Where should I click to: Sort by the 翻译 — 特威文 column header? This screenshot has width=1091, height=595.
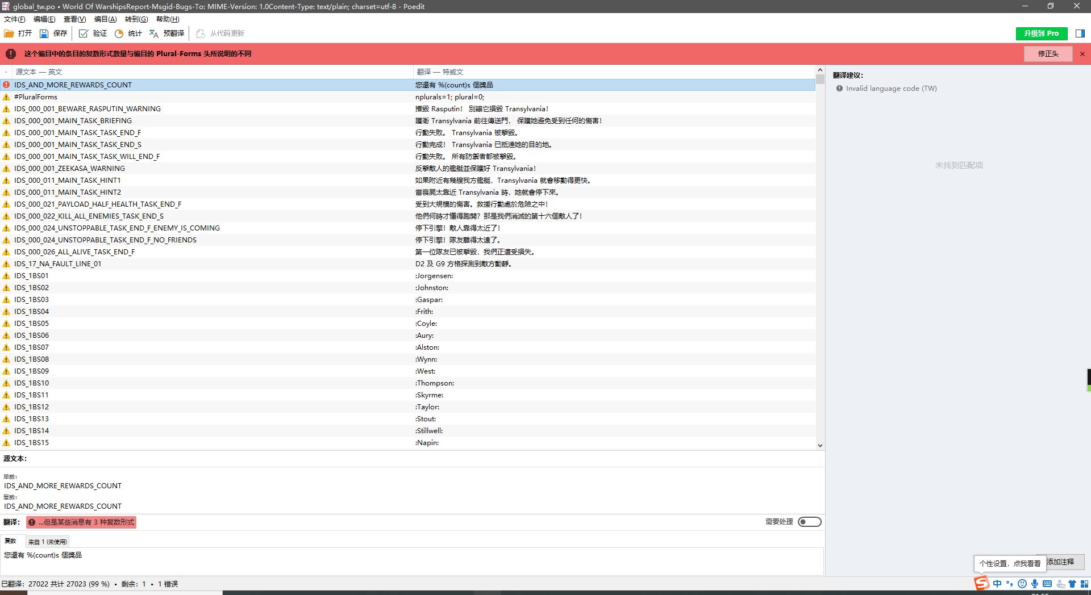point(614,72)
